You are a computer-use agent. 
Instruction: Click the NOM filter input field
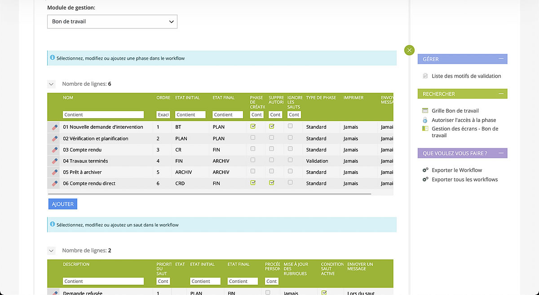pos(103,115)
